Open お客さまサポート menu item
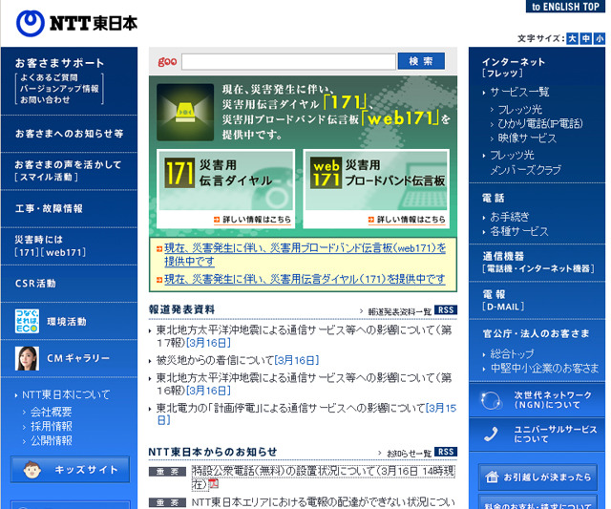This screenshot has width=611, height=509. point(59,63)
